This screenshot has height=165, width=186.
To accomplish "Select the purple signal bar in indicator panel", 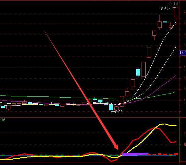I will pyautogui.click(x=135, y=154).
